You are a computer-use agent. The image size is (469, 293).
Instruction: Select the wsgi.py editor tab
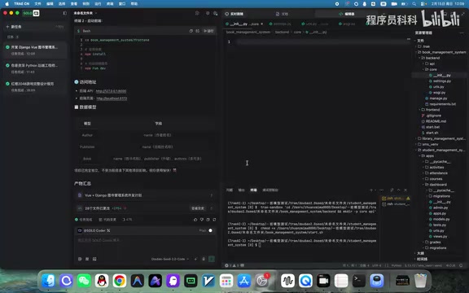coord(347,24)
